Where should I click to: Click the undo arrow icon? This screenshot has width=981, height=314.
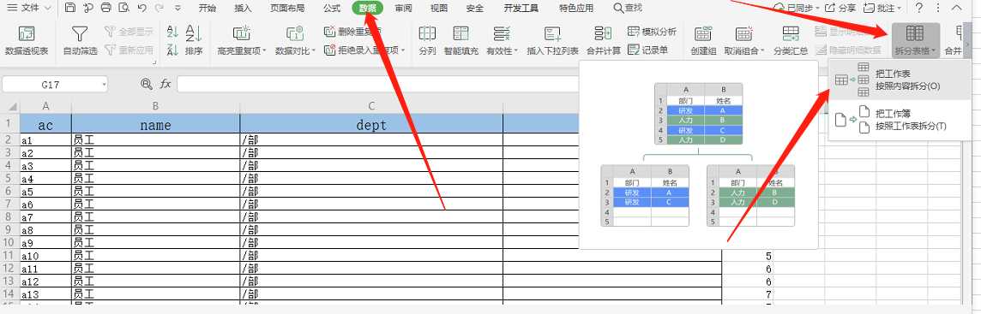(x=142, y=8)
